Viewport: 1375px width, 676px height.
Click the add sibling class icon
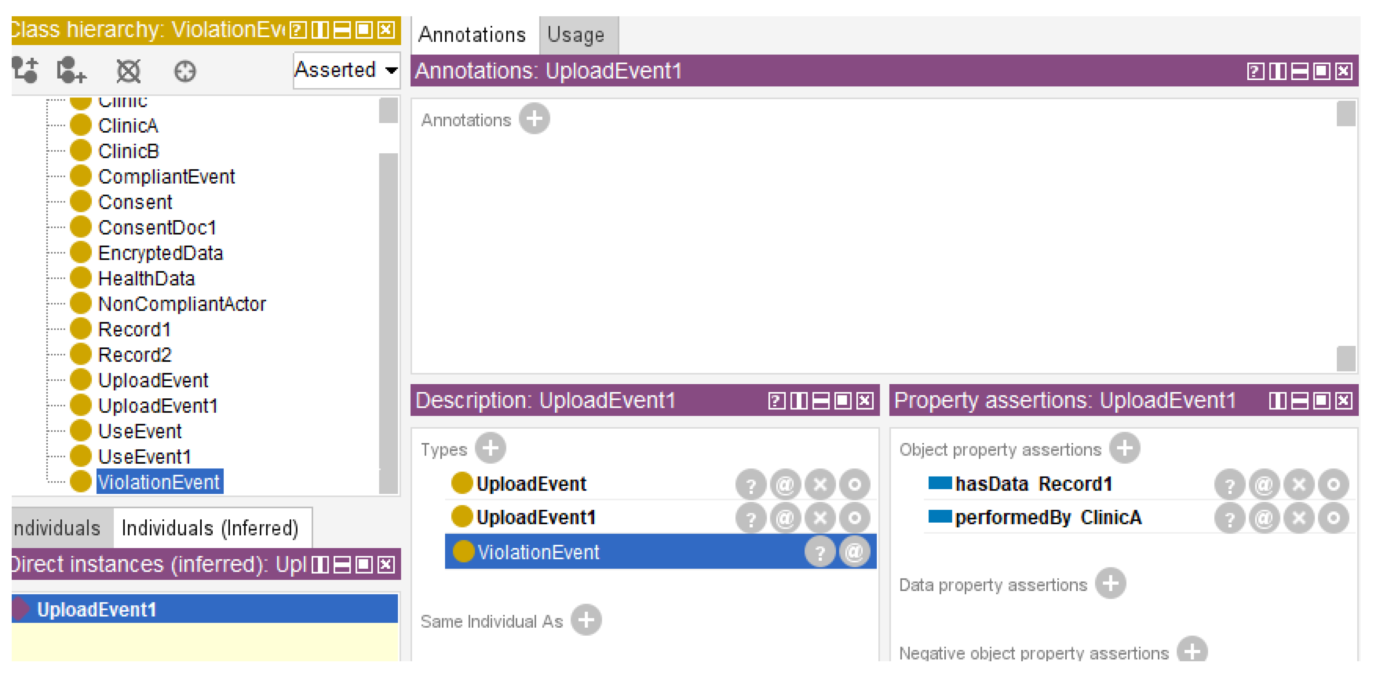point(71,70)
